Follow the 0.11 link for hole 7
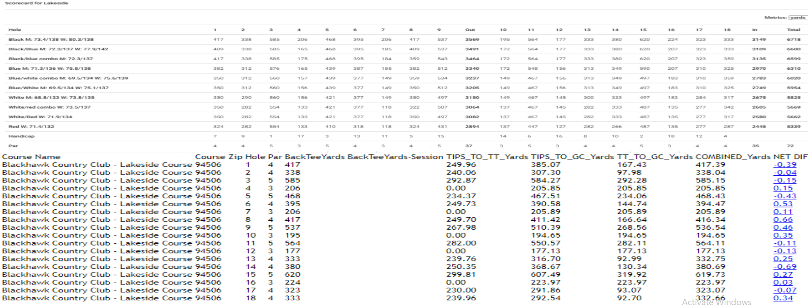This screenshot has width=808, height=306. [783, 212]
